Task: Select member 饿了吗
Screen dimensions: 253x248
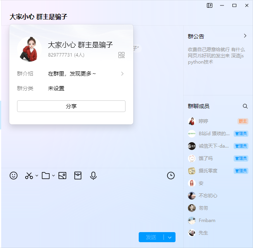Action: (218, 158)
